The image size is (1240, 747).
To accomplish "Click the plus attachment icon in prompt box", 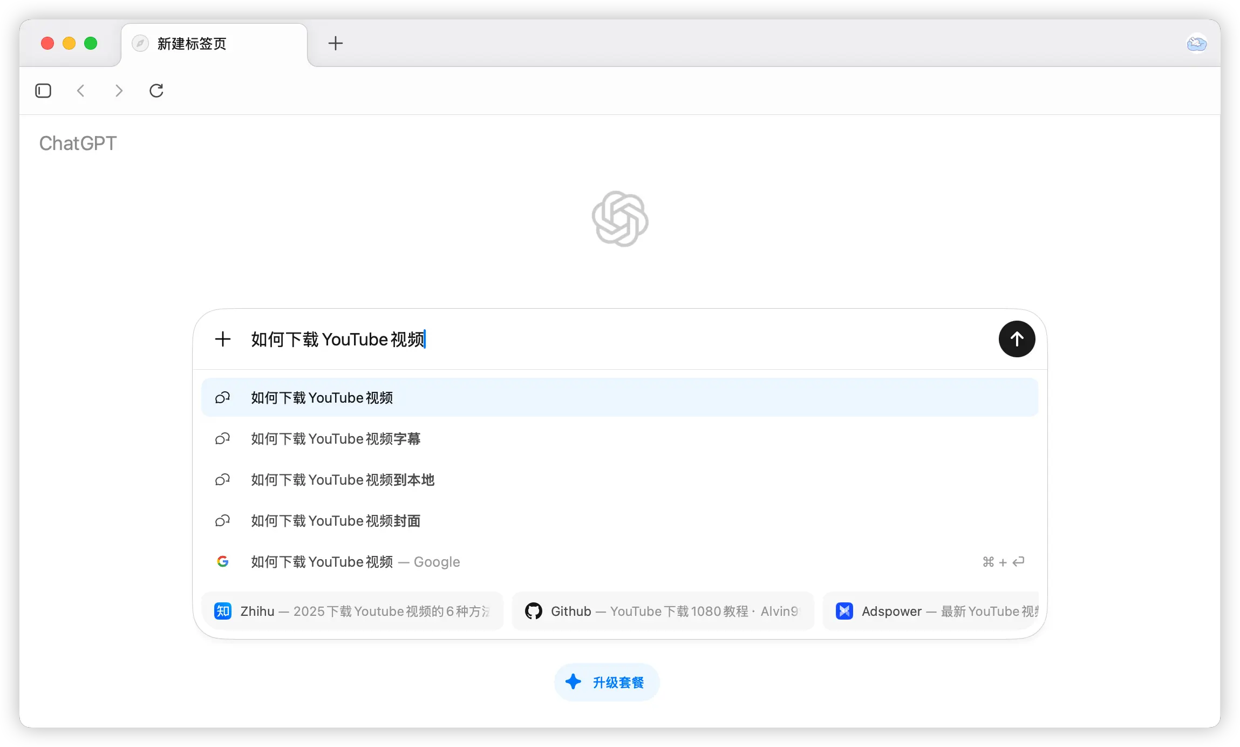I will click(x=223, y=339).
